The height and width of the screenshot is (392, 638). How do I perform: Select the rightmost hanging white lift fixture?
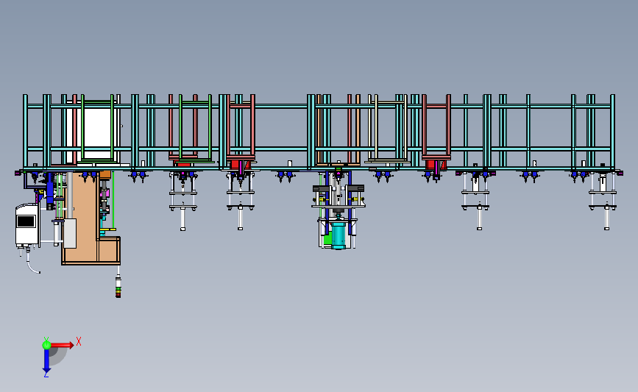[x=603, y=200]
